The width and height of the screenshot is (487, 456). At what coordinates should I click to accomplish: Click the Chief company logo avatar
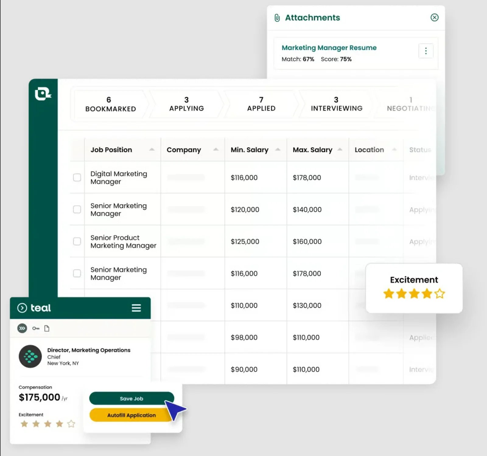(x=30, y=356)
